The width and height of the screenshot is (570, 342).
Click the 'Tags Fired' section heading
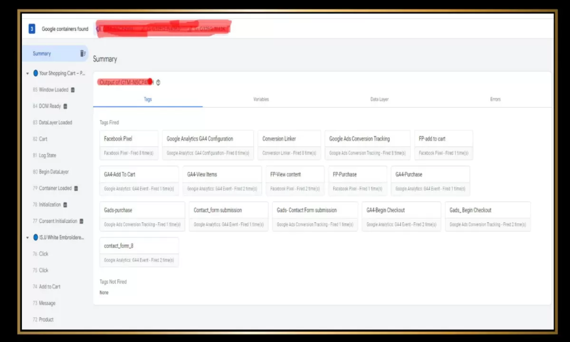pos(109,122)
